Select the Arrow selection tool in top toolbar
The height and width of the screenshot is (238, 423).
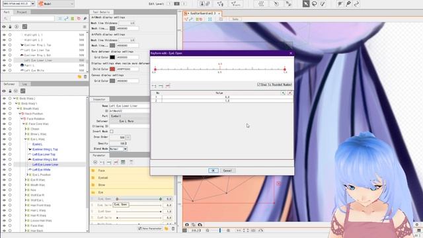305,4
